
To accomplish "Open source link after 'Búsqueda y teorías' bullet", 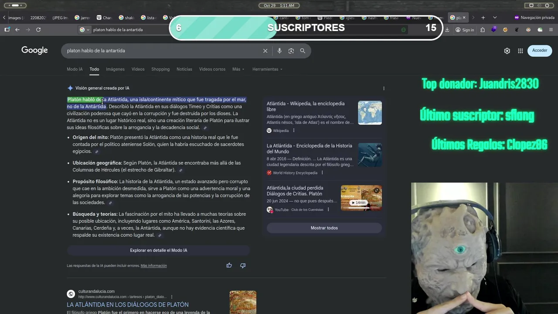I will [x=160, y=235].
